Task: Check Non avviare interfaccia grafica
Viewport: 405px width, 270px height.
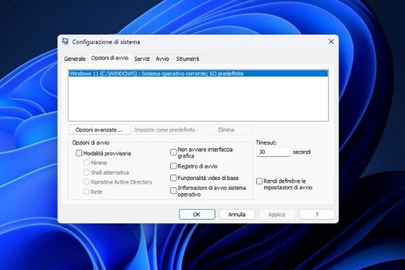Action: (x=173, y=152)
